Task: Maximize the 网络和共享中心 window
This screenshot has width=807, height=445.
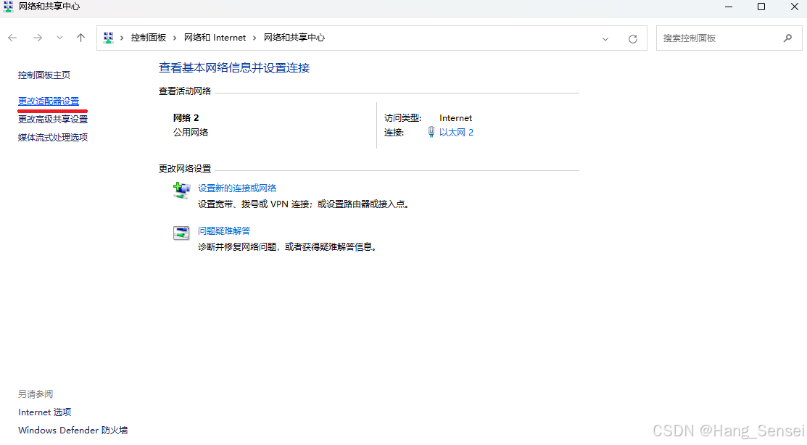Action: click(x=761, y=7)
